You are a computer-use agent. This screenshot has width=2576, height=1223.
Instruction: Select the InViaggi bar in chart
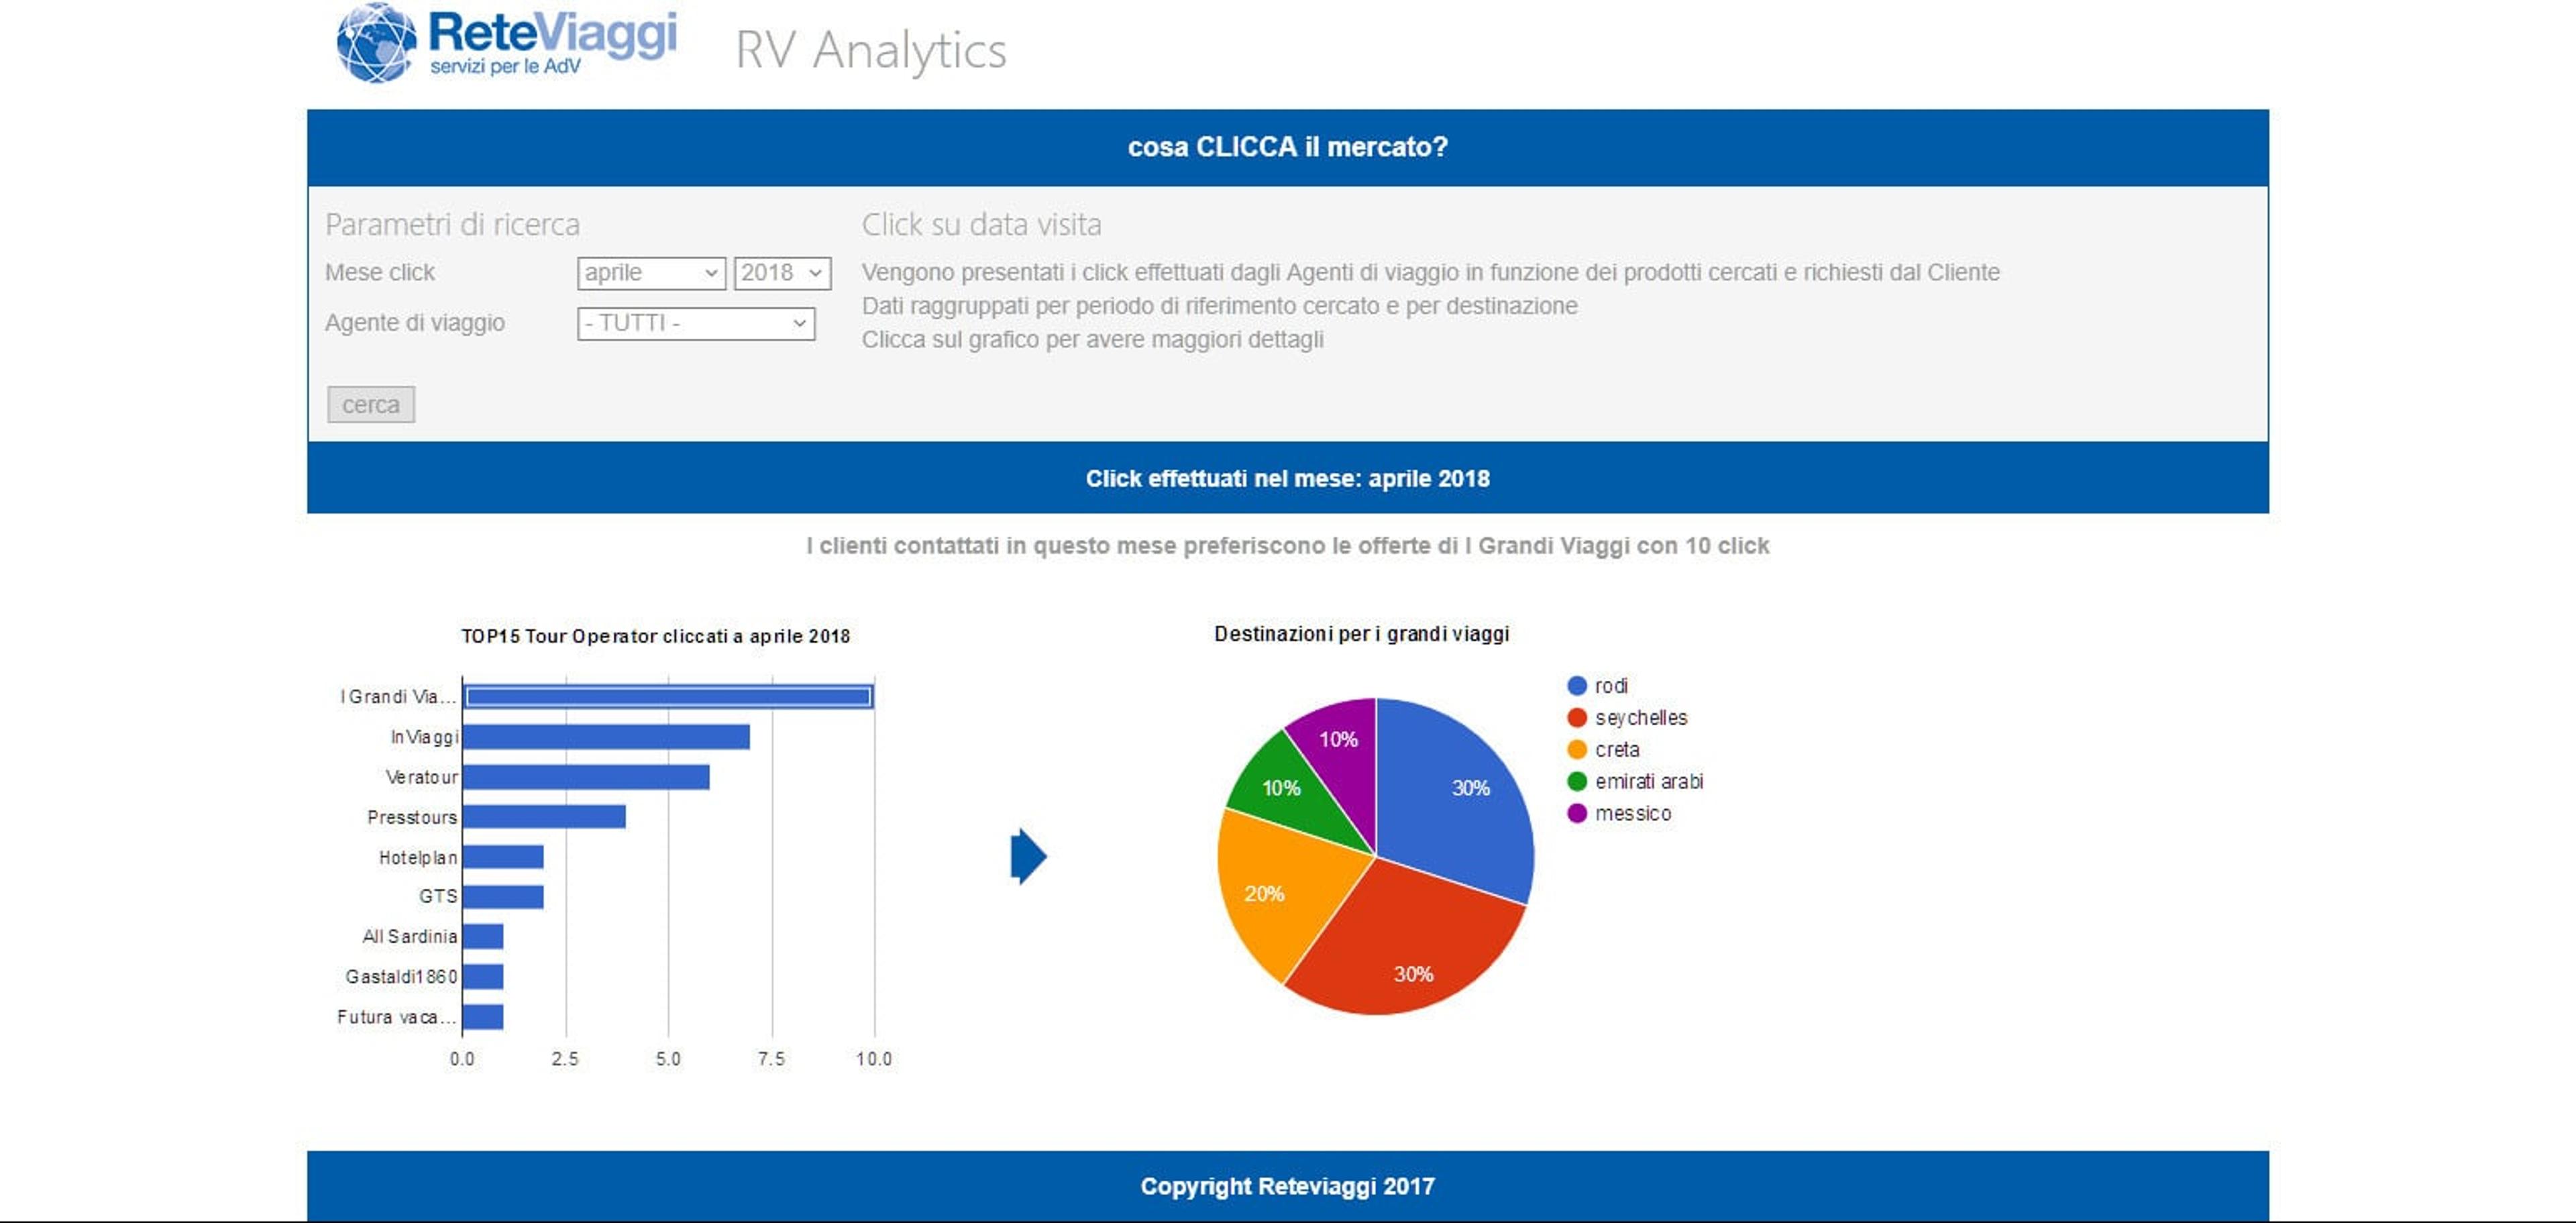[x=606, y=737]
